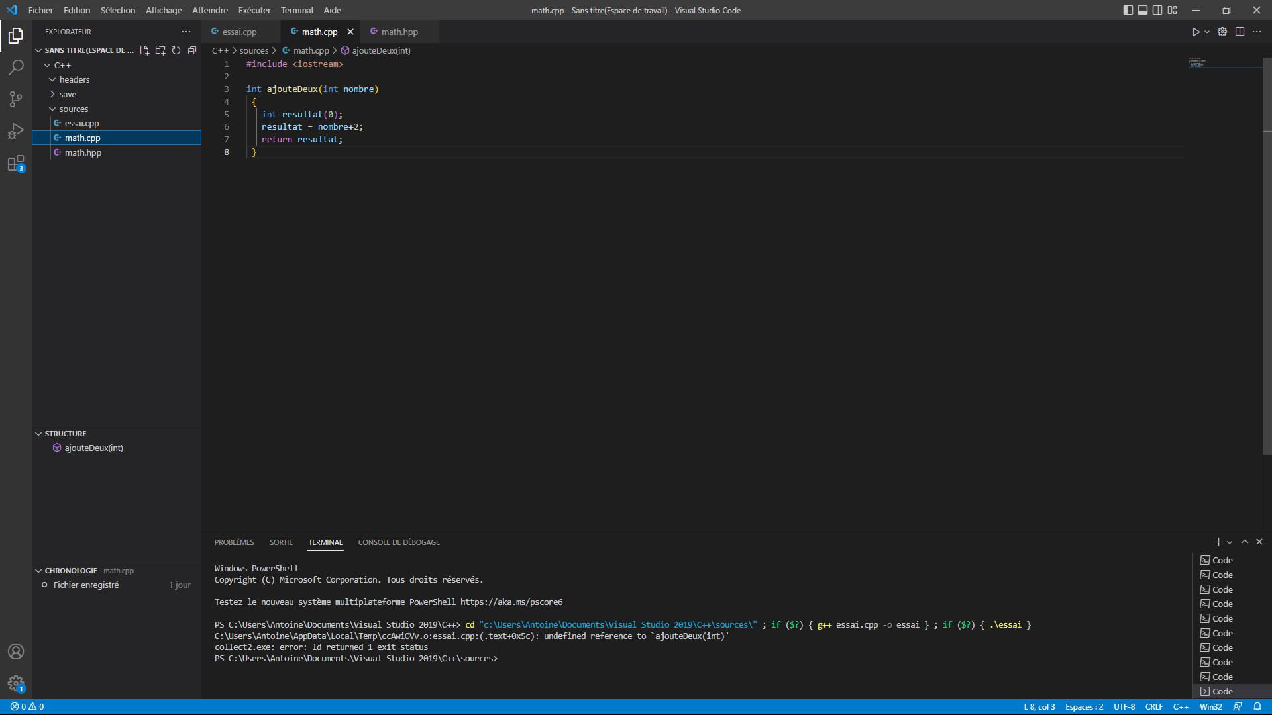
Task: Open the Search view in activity bar
Action: (x=16, y=67)
